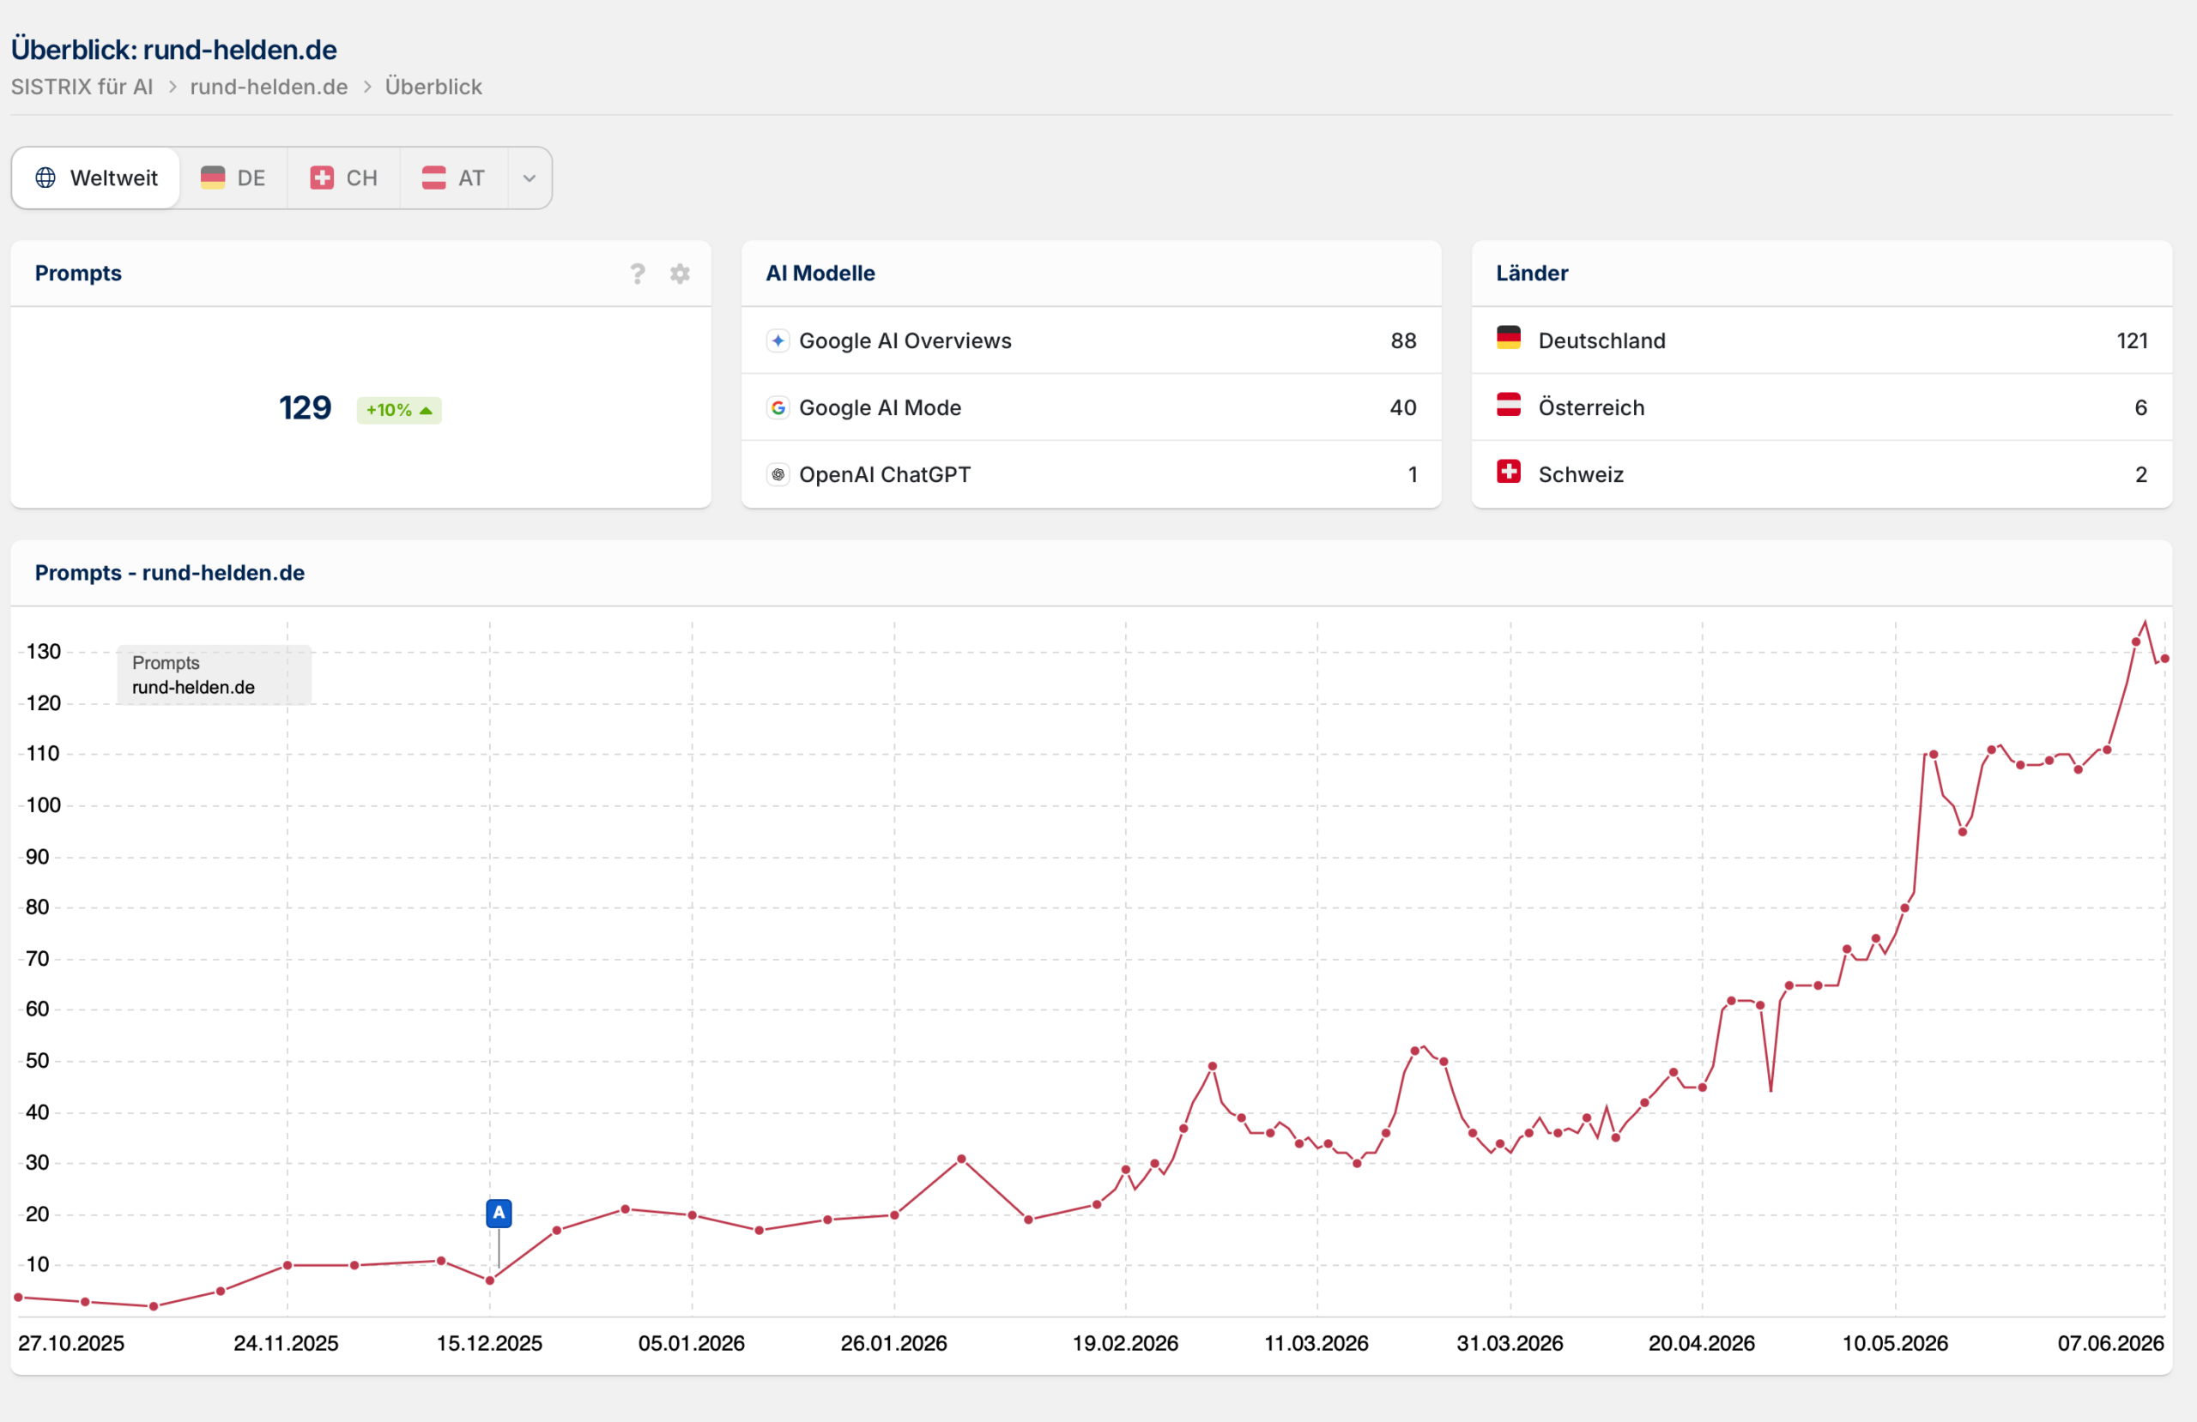Click value 2 for Schweiz
Image resolution: width=2197 pixels, height=1422 pixels.
pyautogui.click(x=2140, y=474)
